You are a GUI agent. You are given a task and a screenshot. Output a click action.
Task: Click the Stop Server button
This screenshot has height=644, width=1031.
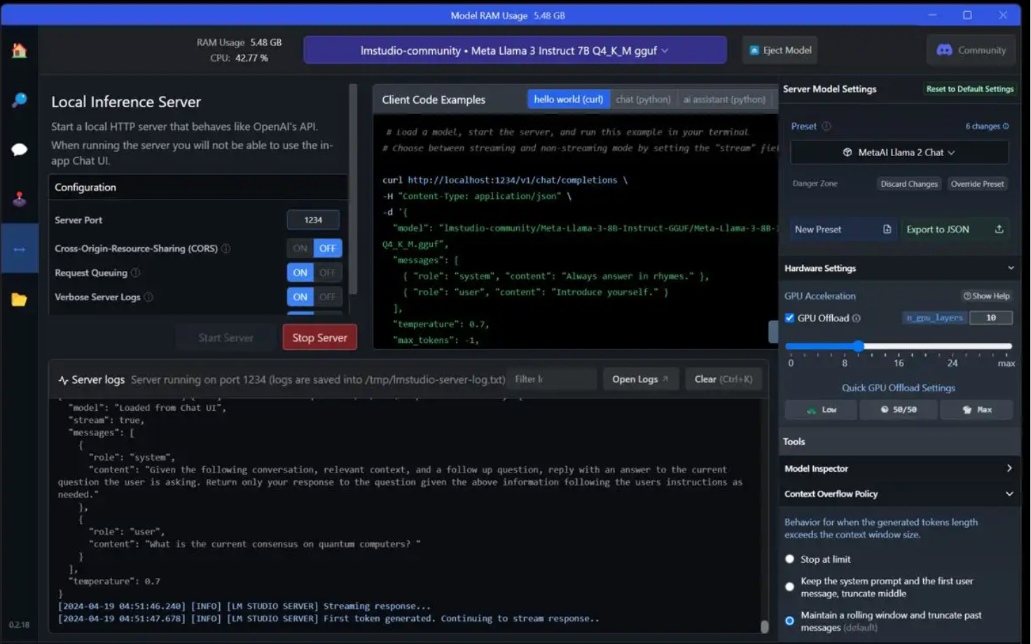pyautogui.click(x=319, y=337)
